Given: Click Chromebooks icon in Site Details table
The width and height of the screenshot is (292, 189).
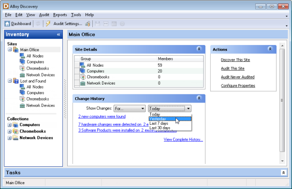Looking at the screenshot, I should (x=83, y=77).
